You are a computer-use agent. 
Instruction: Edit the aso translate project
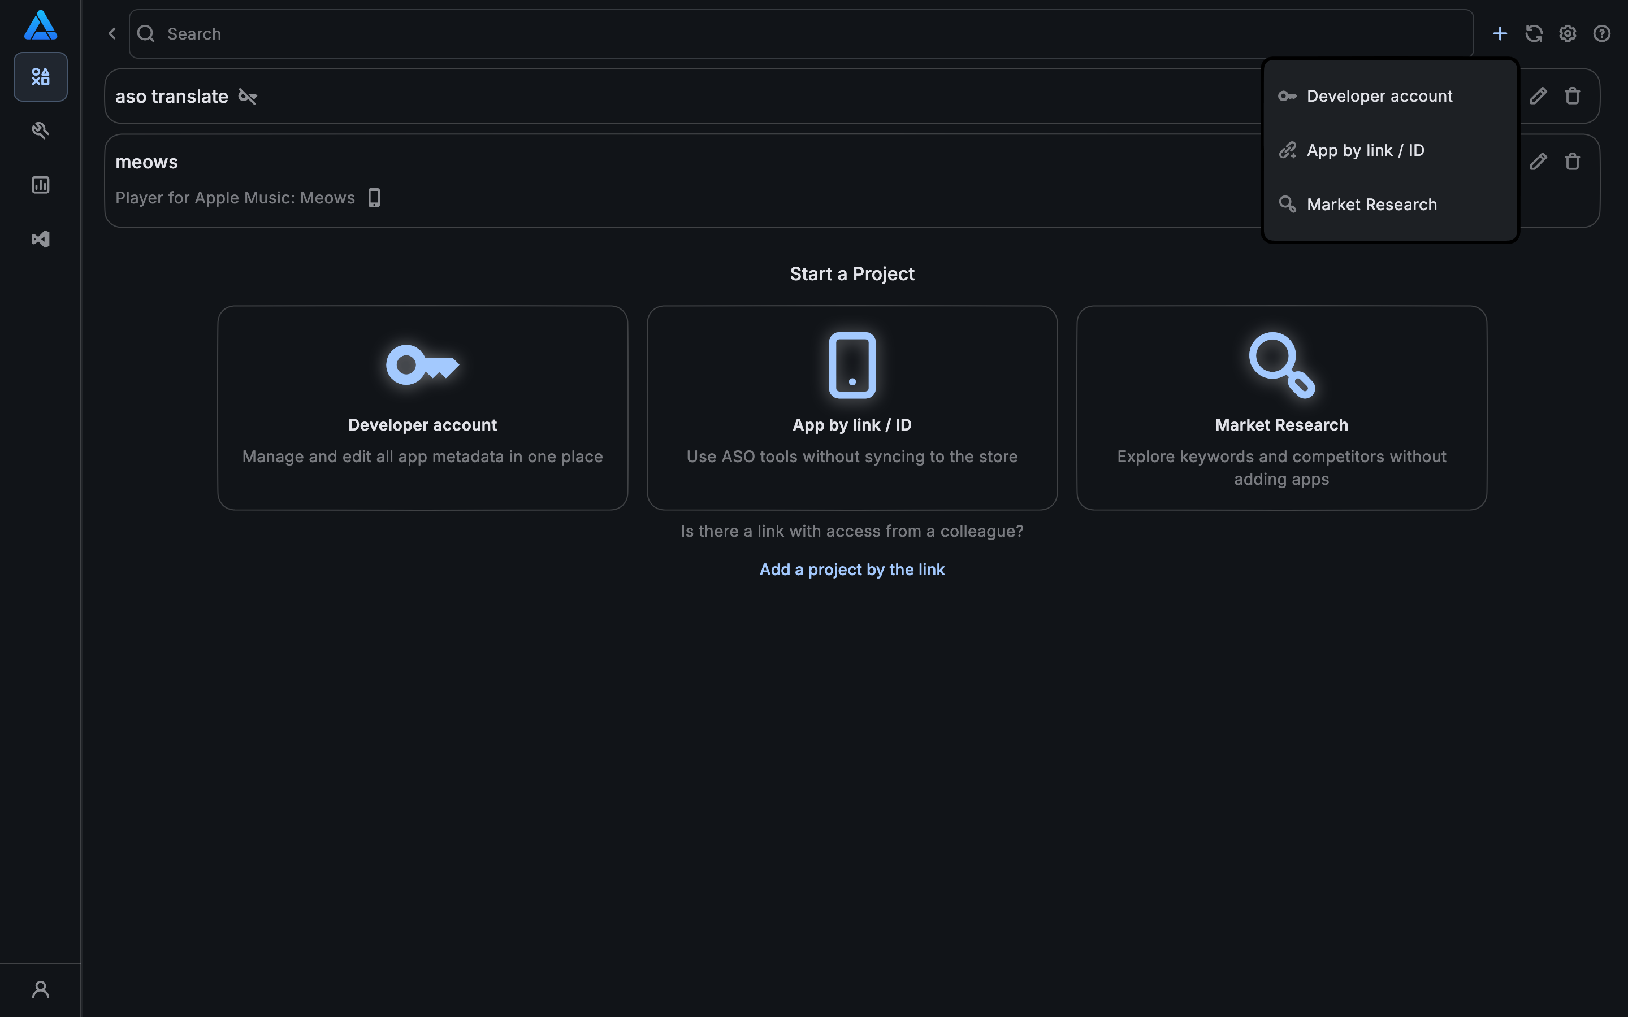click(x=1538, y=96)
